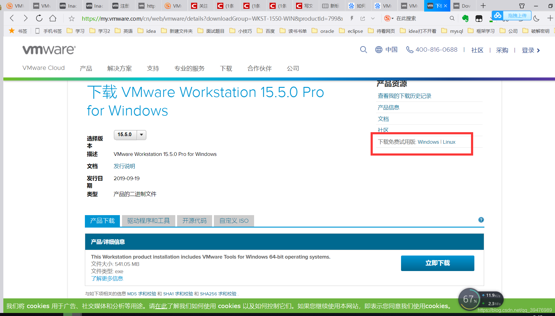Open the 下载 navigation menu
The height and width of the screenshot is (316, 555).
(226, 68)
